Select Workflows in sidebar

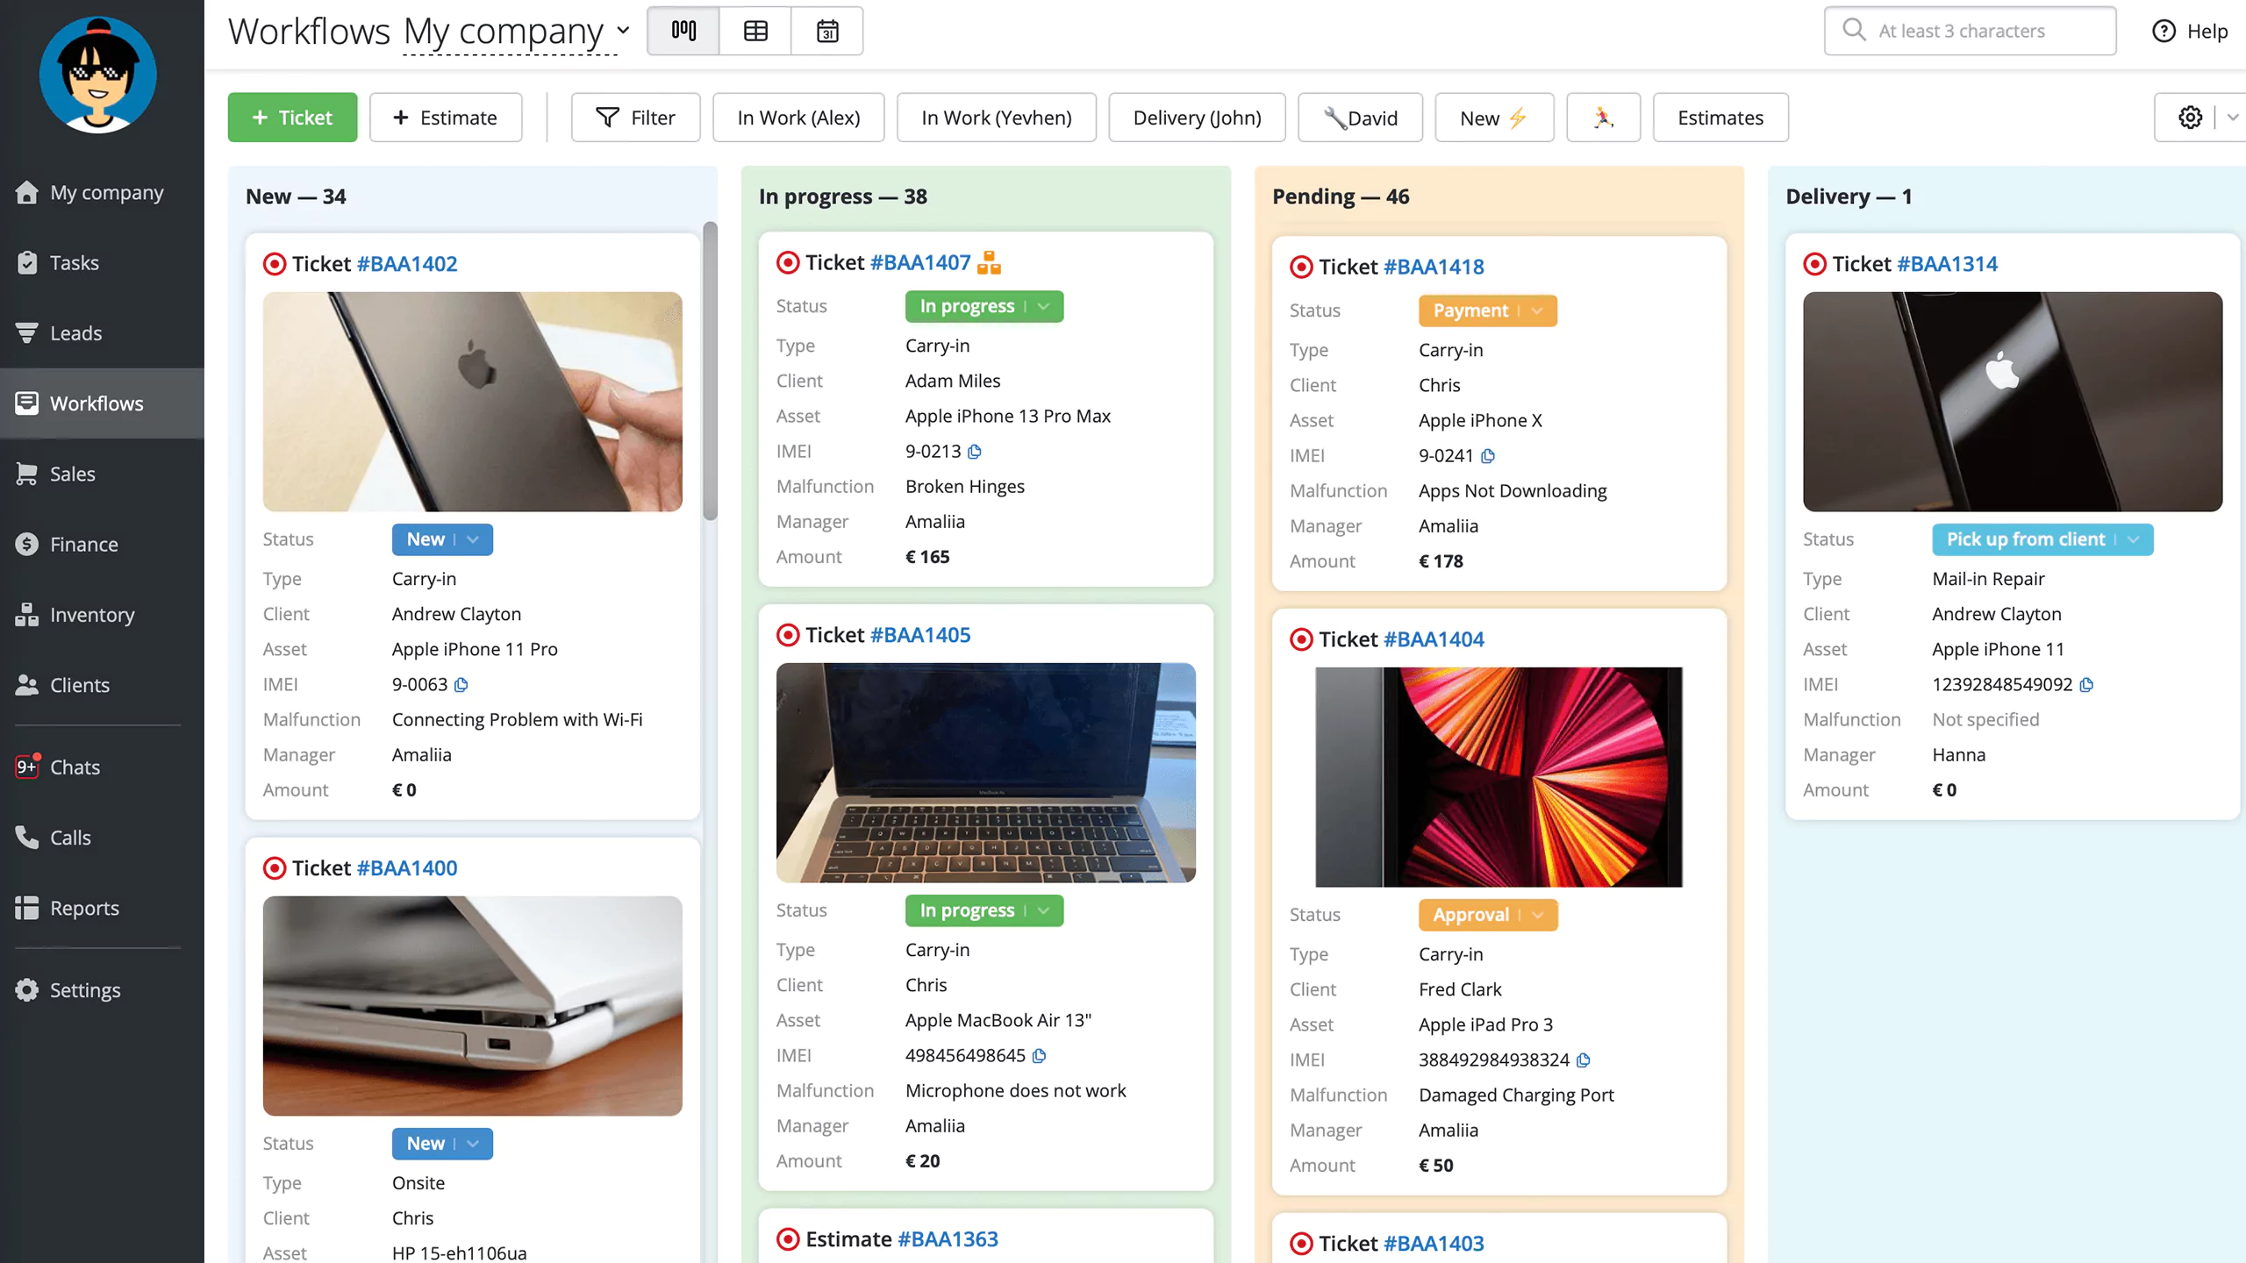pos(102,403)
